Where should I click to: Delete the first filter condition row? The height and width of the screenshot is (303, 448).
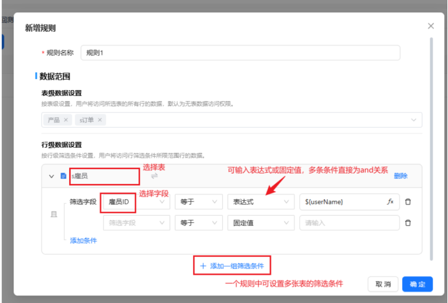(x=408, y=201)
